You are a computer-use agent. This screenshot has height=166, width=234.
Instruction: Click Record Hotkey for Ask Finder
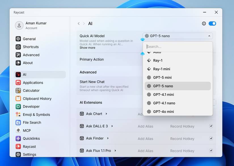point(182,138)
